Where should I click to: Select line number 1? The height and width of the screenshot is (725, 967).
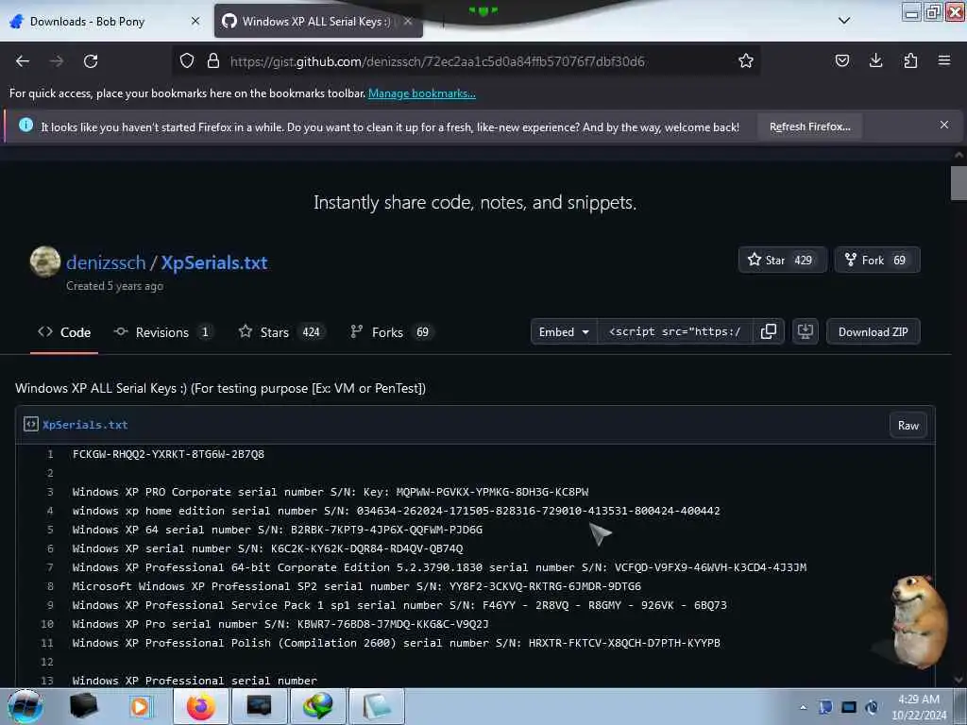[50, 454]
